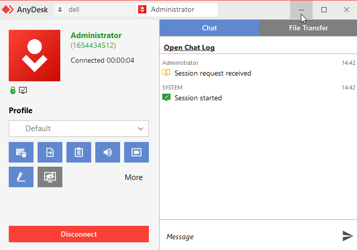Click the green encryption lock icon
The width and height of the screenshot is (357, 250).
tap(13, 90)
